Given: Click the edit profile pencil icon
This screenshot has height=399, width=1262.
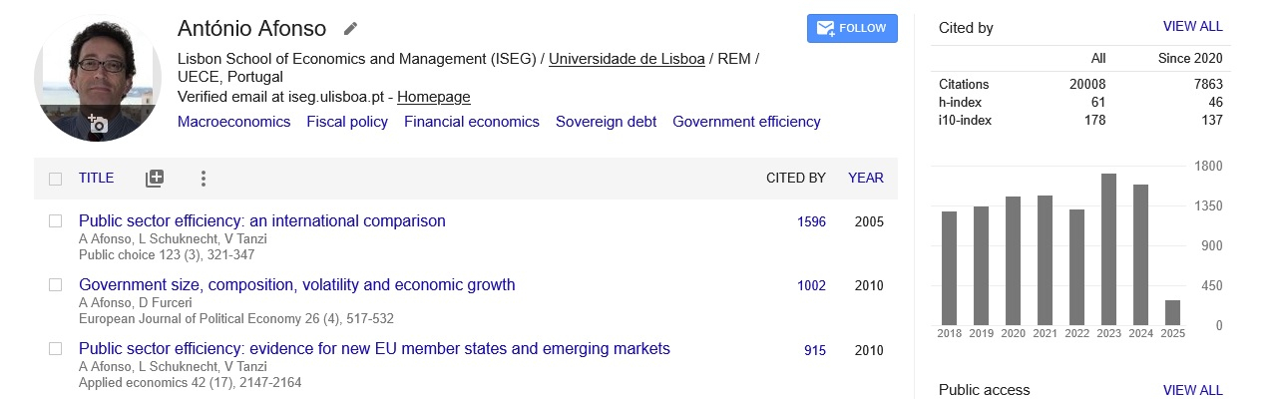Looking at the screenshot, I should [349, 29].
